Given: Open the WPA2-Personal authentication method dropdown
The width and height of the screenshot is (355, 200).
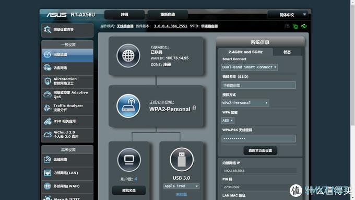Looking at the screenshot, I should [x=245, y=103].
